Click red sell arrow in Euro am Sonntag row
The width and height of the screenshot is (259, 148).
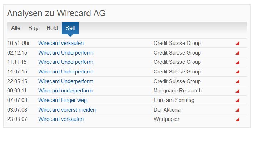[238, 100]
